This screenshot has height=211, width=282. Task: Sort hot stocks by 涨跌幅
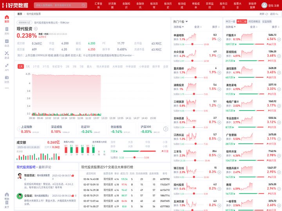pyautogui.click(x=179, y=27)
